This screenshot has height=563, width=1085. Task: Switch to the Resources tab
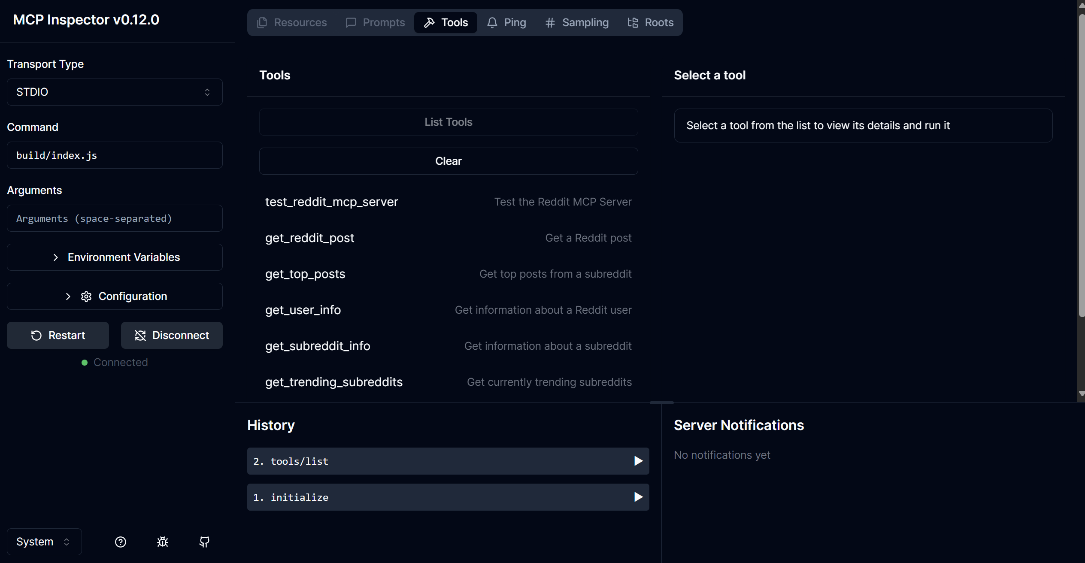[x=292, y=22]
